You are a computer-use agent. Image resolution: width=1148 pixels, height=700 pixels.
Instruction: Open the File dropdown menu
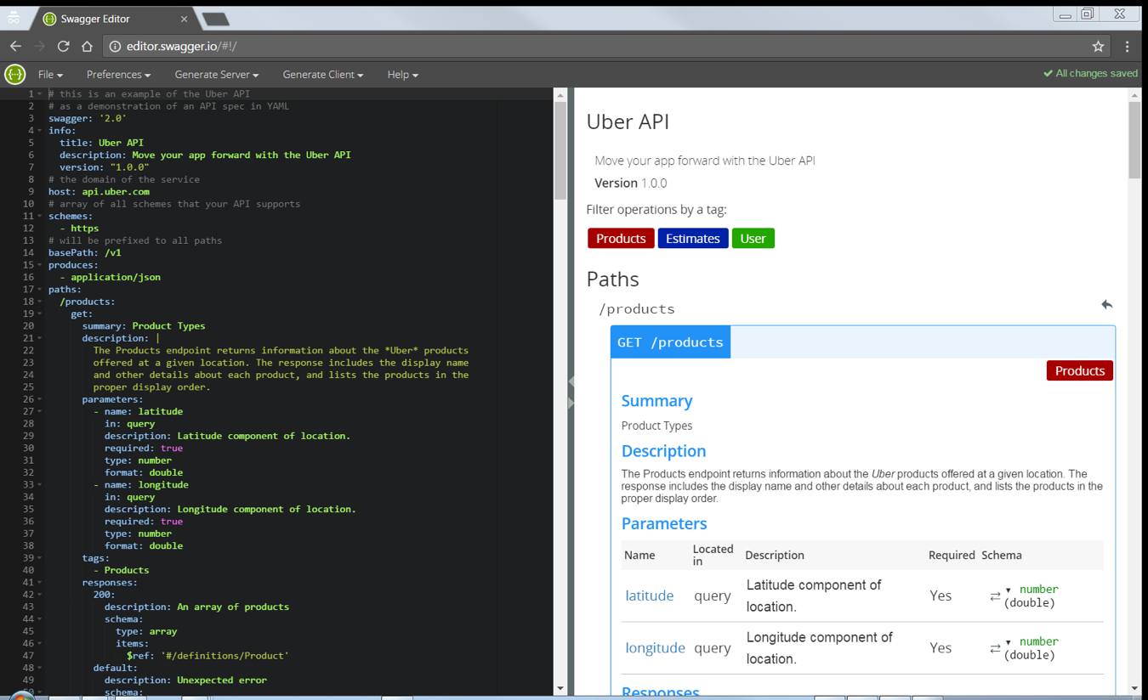pyautogui.click(x=50, y=75)
